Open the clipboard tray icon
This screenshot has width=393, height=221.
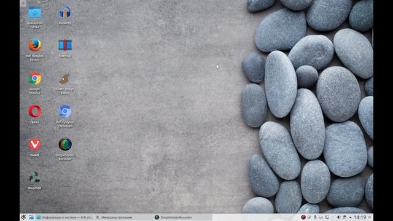344,217
